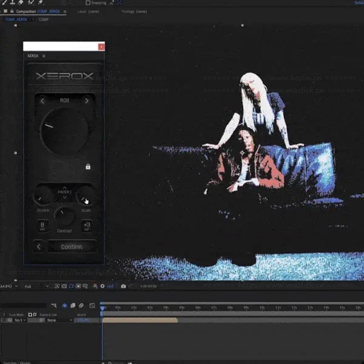This screenshot has width=364, height=364.
Task: Click the snap collapse icon beside Snapping
Action: (112, 3)
